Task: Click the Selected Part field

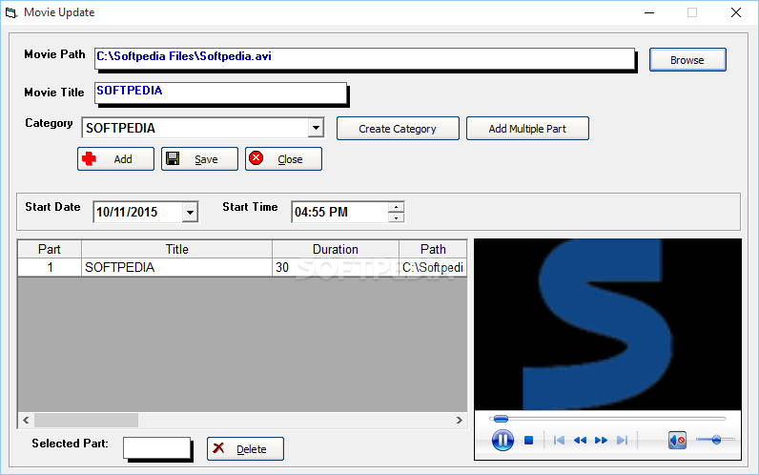Action: pos(156,448)
